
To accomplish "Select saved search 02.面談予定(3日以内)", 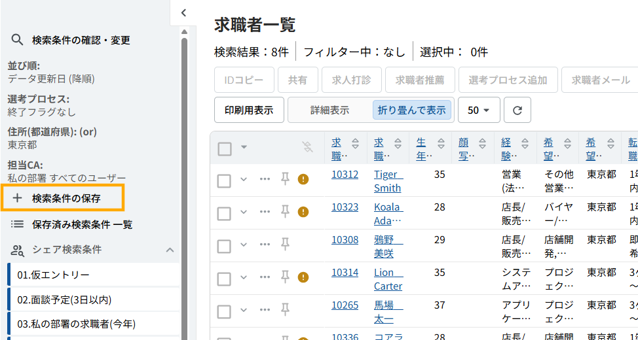I will coord(64,299).
